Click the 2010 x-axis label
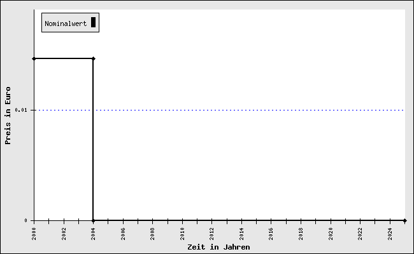 tap(182, 234)
